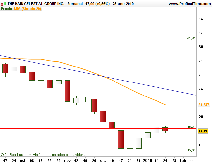Click the 30 price axis label

coord(201,47)
